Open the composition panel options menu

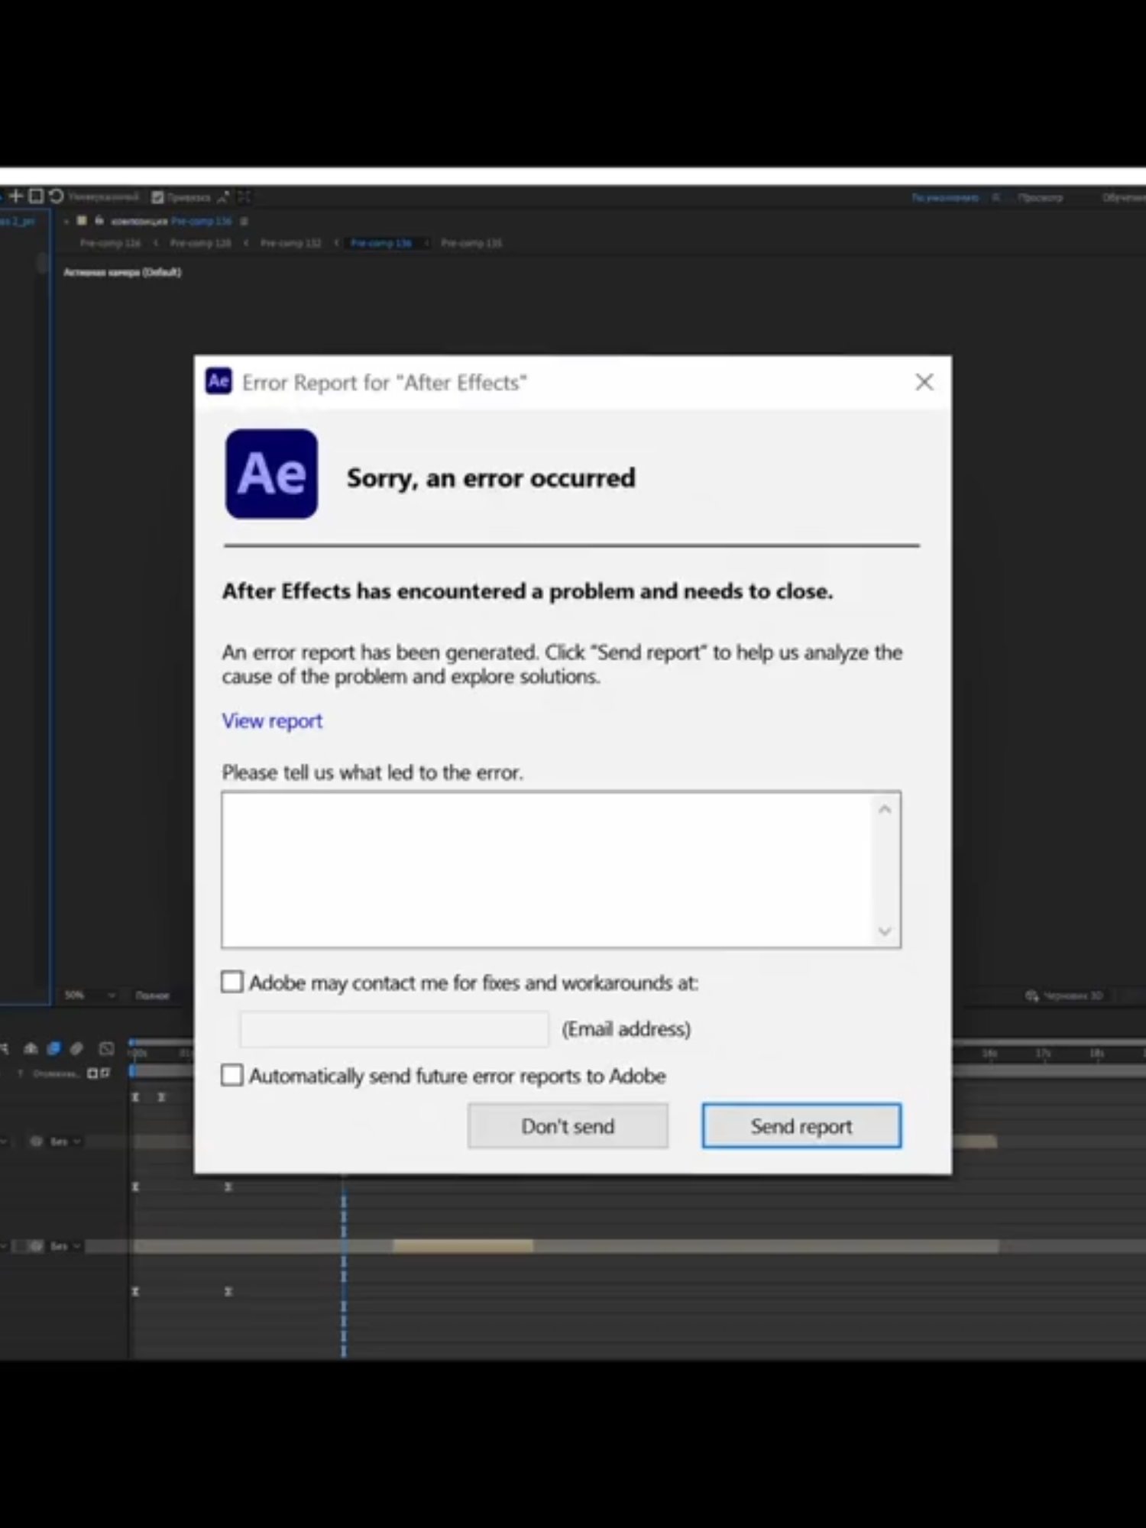244,222
